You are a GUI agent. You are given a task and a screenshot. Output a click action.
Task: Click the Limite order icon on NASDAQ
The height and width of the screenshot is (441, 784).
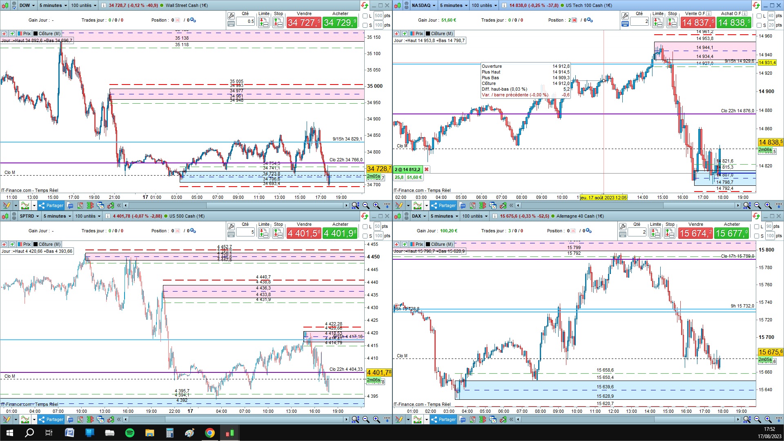658,22
